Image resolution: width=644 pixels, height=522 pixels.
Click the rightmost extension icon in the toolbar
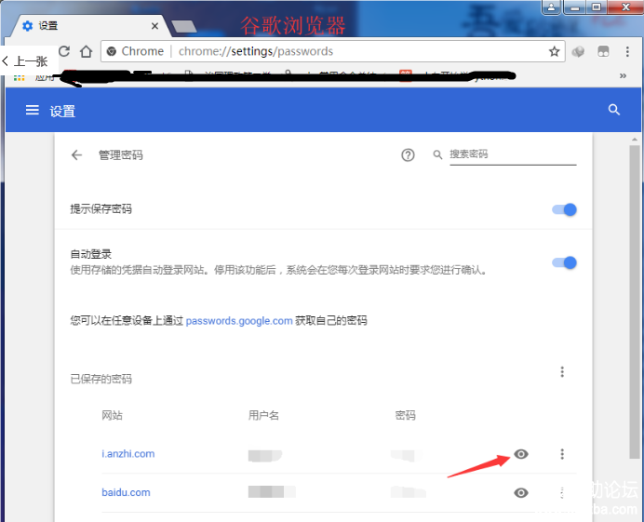[x=603, y=51]
